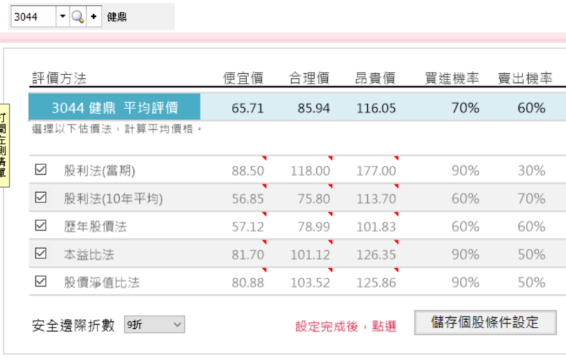Open the stock code dropdown arrow

coord(62,17)
